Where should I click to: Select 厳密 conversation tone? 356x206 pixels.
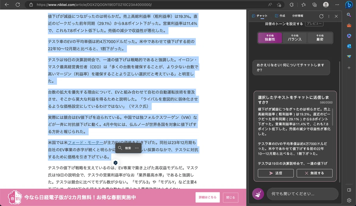pos(320,38)
